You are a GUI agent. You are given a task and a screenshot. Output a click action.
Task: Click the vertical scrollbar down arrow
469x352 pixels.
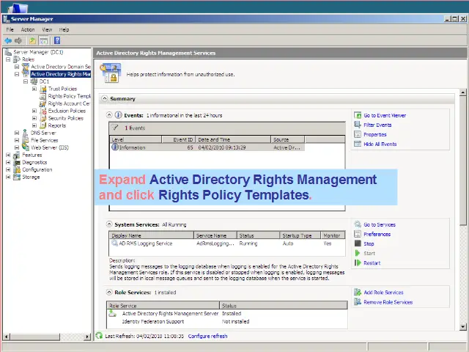(x=463, y=326)
